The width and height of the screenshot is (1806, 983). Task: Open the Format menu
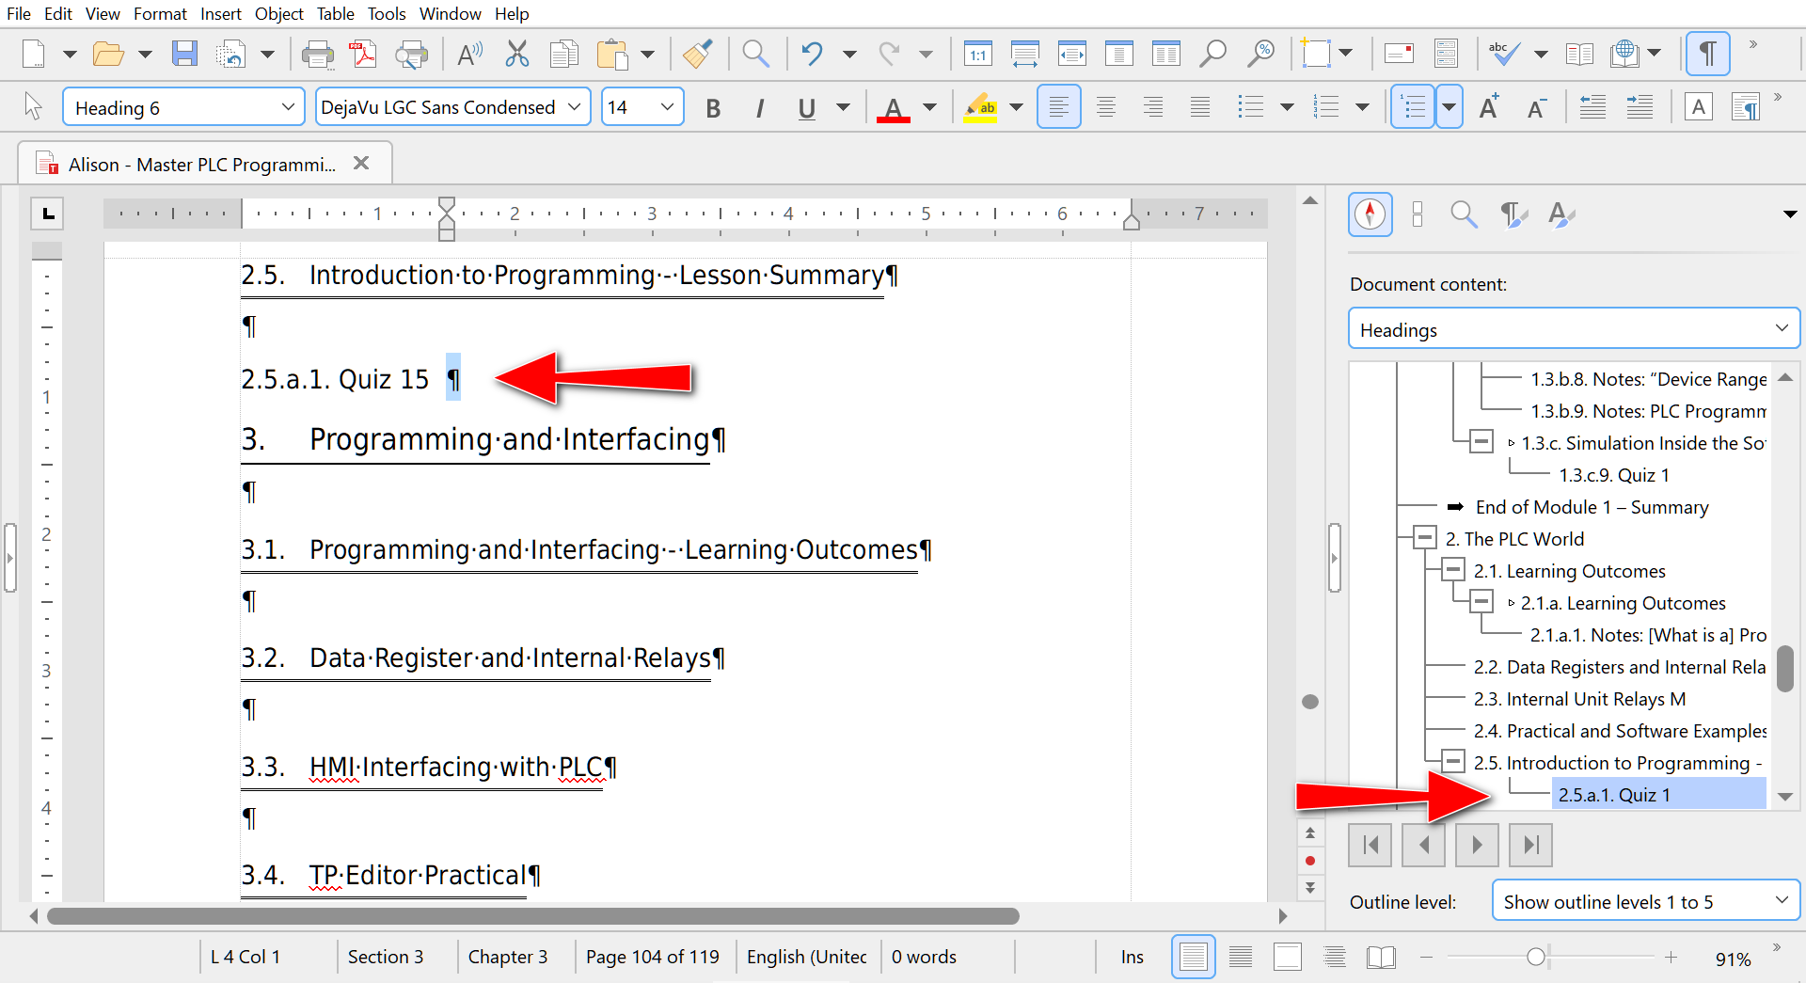click(x=160, y=13)
